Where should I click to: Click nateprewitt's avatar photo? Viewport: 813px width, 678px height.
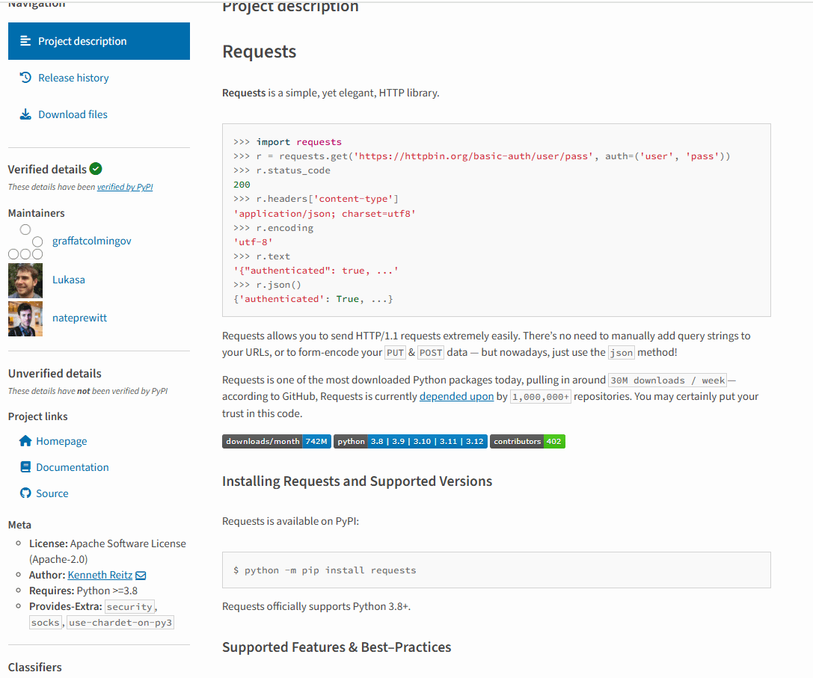pos(25,318)
